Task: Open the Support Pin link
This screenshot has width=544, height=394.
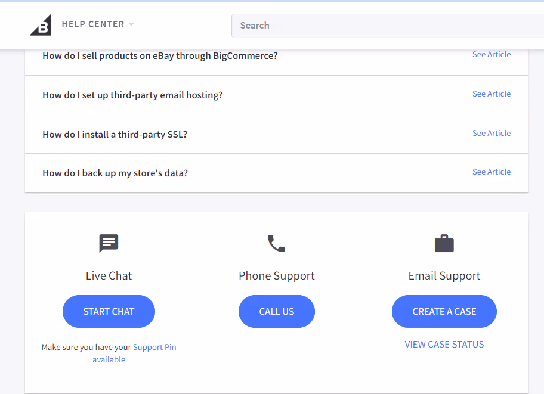Action: click(154, 347)
